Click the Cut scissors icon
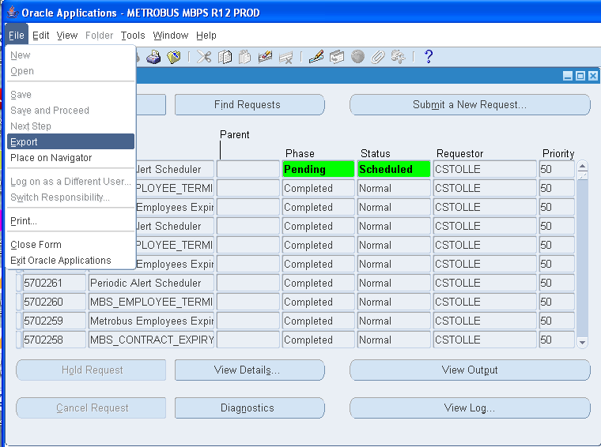Screen dimensions: 601x447 (x=204, y=58)
